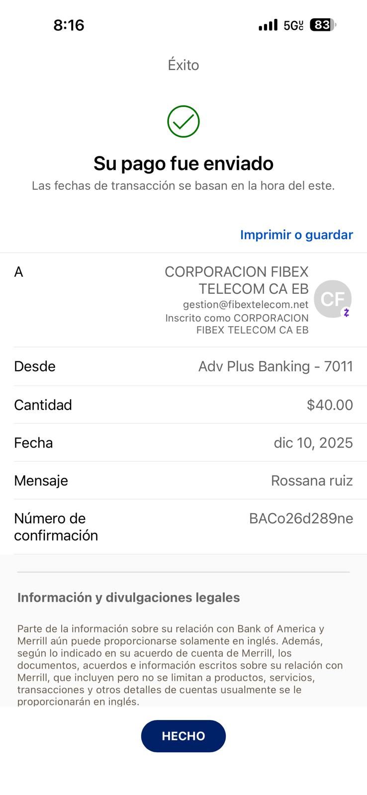The height and width of the screenshot is (795, 367).
Task: Open the Imprimir o guardar link
Action: (296, 235)
